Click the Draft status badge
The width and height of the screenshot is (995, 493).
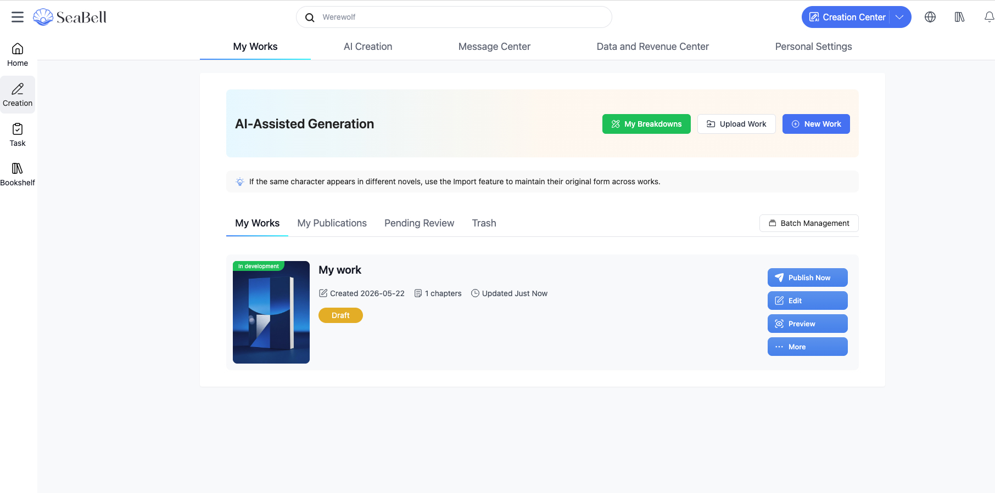coord(340,315)
